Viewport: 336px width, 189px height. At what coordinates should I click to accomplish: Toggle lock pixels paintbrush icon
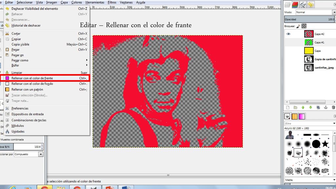pos(298,26)
